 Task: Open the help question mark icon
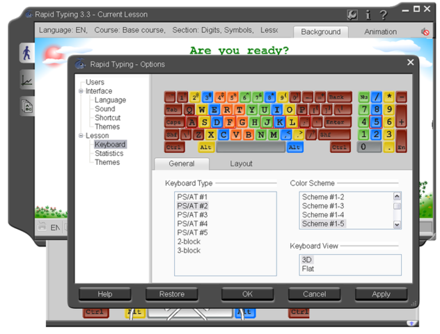[383, 15]
